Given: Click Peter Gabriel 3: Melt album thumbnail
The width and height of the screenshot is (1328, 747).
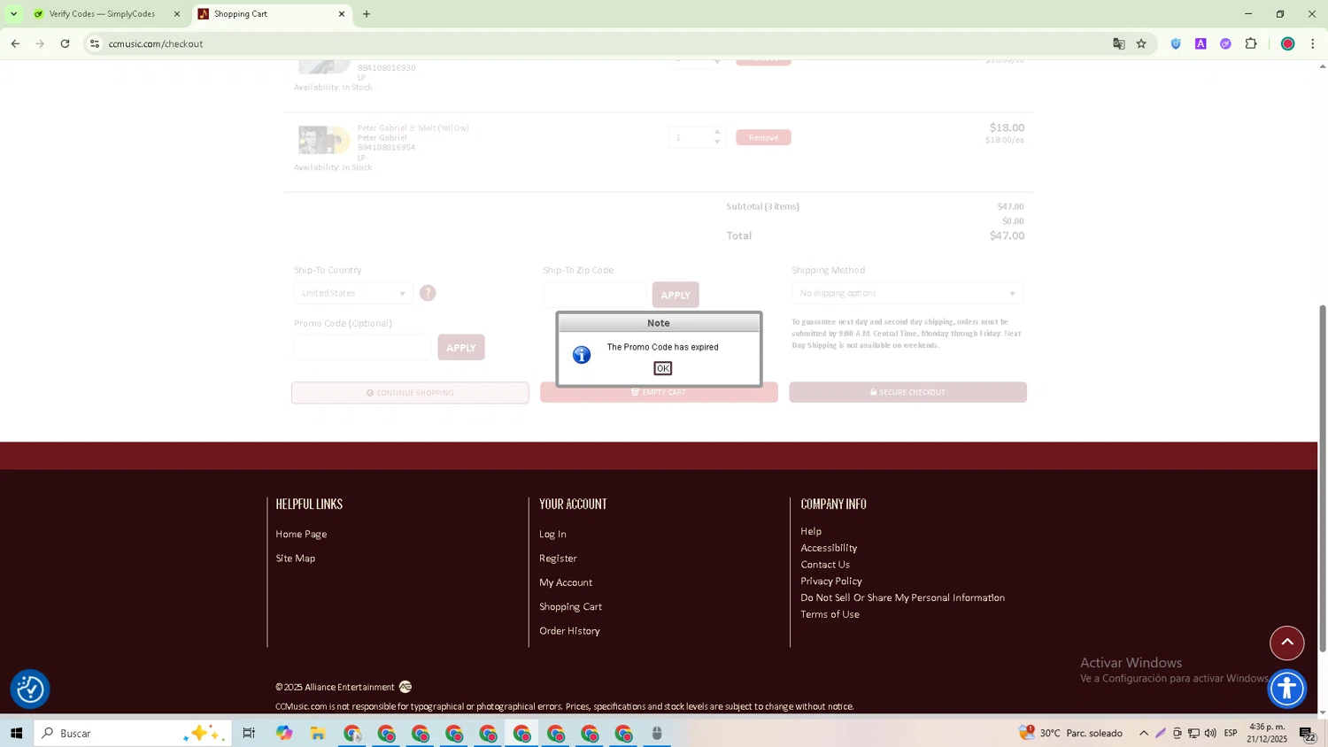Looking at the screenshot, I should click(323, 140).
